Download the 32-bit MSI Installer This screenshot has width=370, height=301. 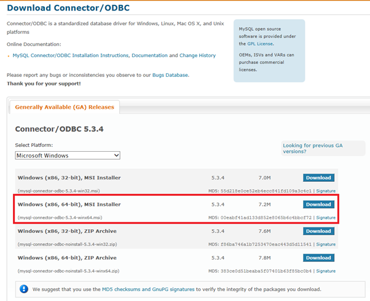point(318,178)
